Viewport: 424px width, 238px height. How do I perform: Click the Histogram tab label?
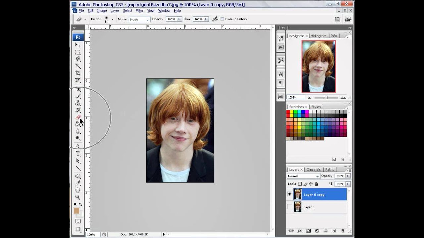coord(318,36)
